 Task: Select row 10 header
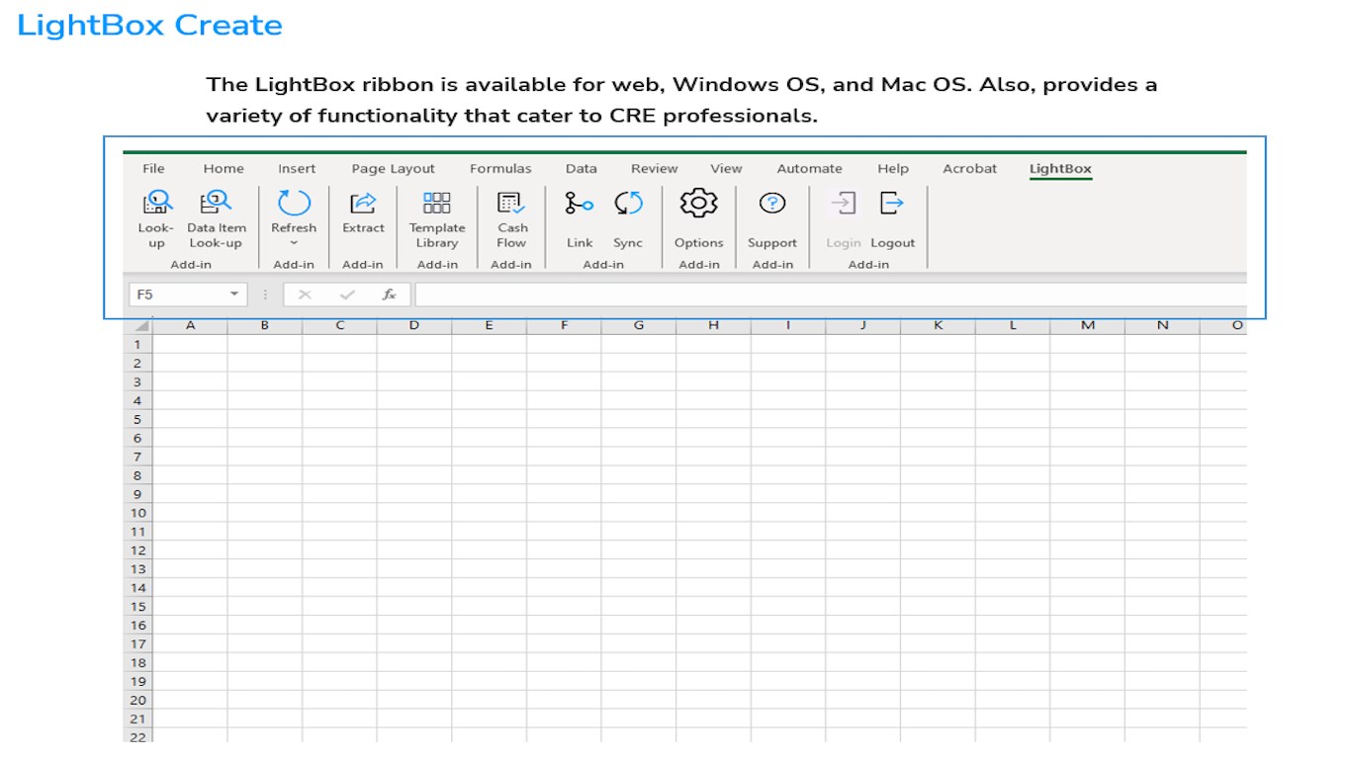point(137,513)
